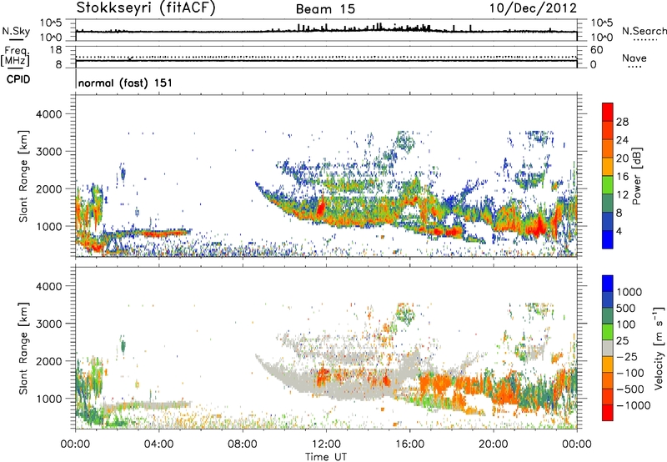Select the N.Search legend label
Screen dimensions: 667x462
[x=644, y=31]
